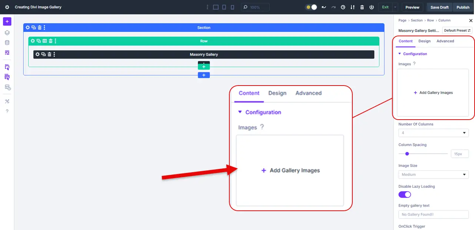The height and width of the screenshot is (230, 475).
Task: Add a new row with the green plus
Action: [204, 67]
